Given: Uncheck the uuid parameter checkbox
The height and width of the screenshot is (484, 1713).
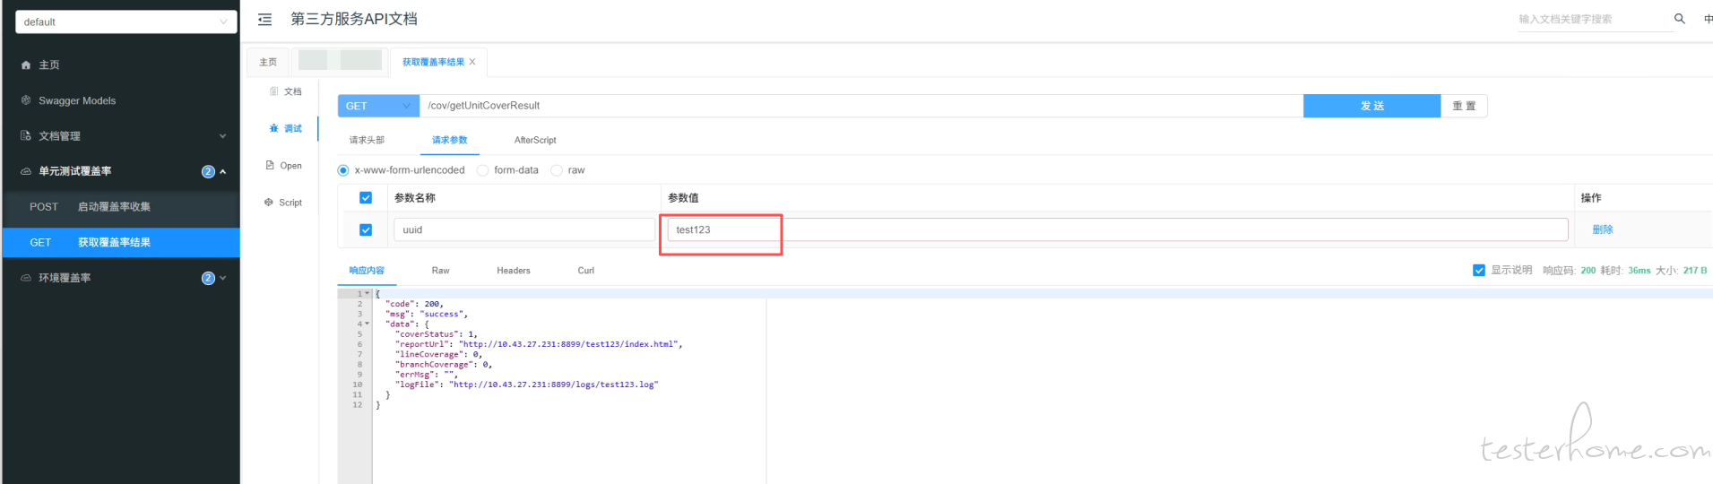Looking at the screenshot, I should [366, 230].
